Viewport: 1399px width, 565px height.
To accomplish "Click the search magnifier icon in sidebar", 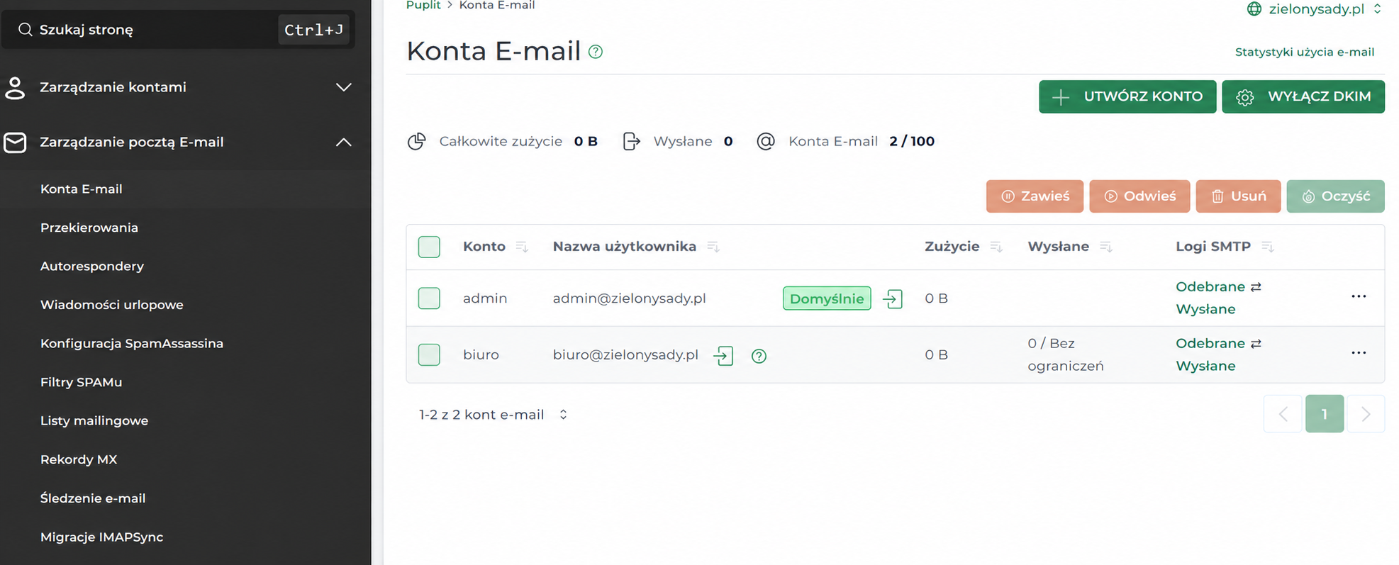I will [25, 30].
